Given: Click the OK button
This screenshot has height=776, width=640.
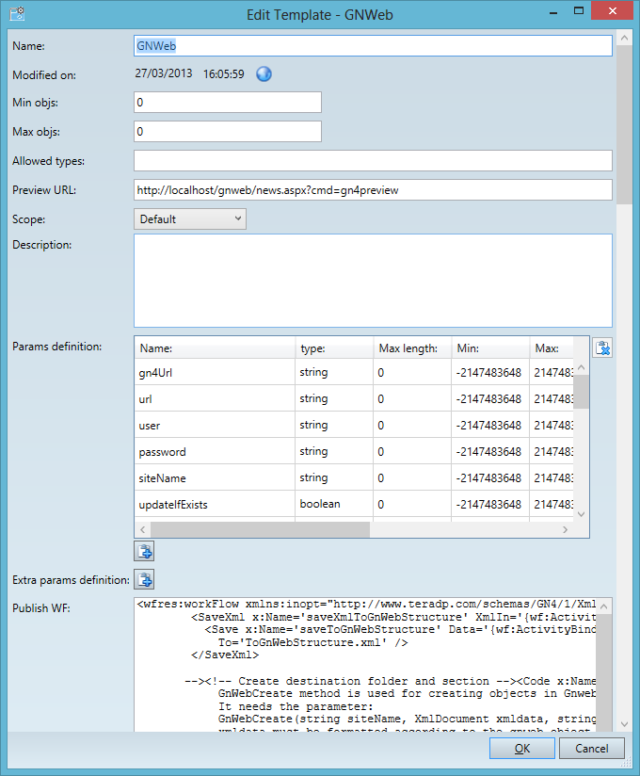Looking at the screenshot, I should click(x=521, y=748).
